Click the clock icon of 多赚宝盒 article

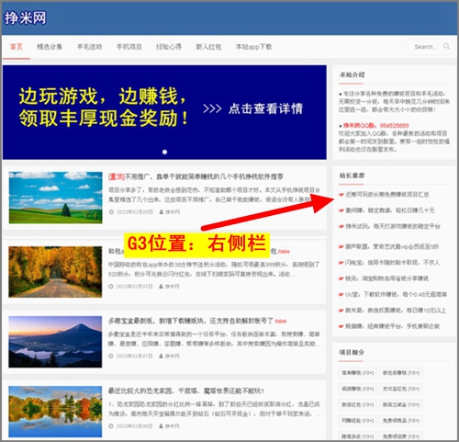click(x=111, y=357)
